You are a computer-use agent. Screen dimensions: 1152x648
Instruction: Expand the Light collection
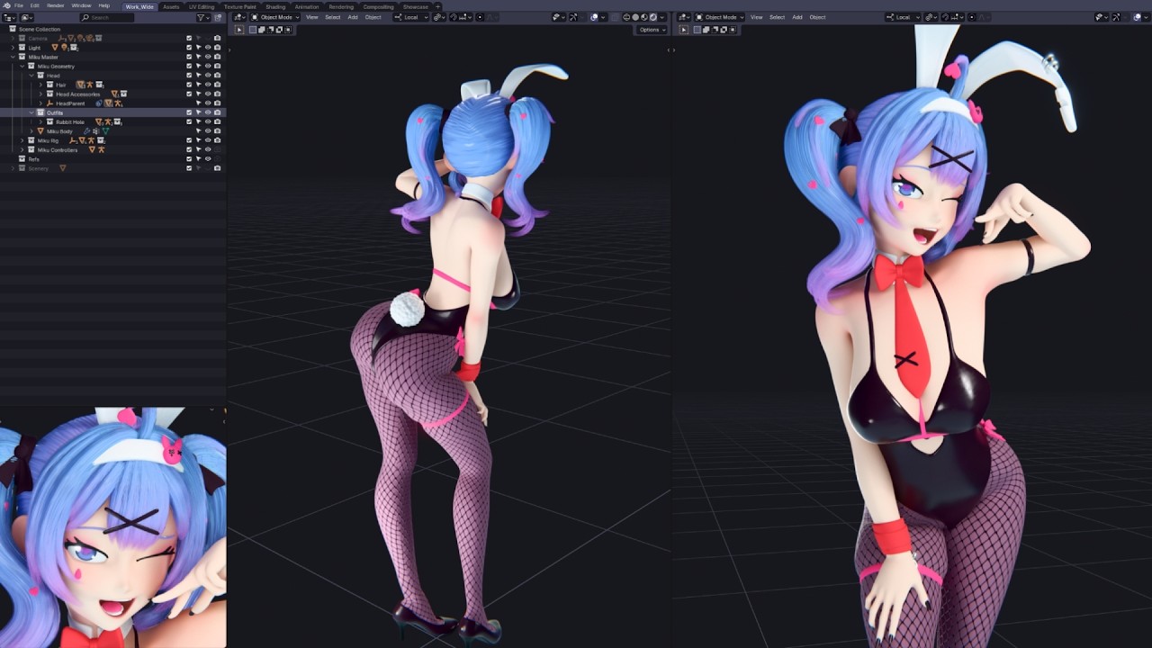(x=13, y=47)
